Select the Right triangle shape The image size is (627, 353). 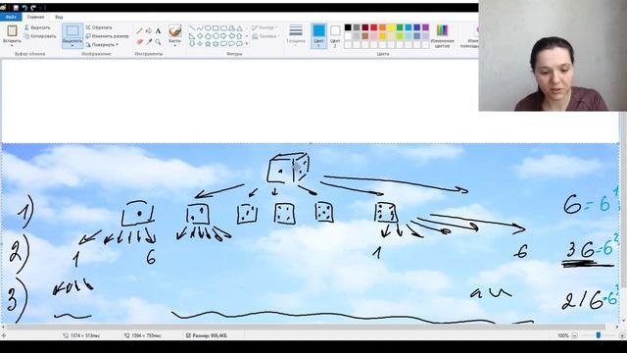192,36
